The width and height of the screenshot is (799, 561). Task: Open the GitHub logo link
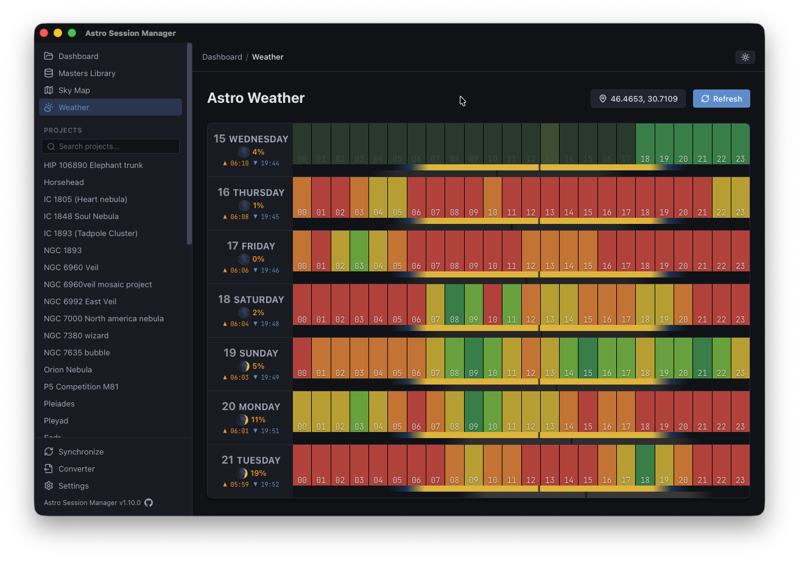tap(149, 503)
